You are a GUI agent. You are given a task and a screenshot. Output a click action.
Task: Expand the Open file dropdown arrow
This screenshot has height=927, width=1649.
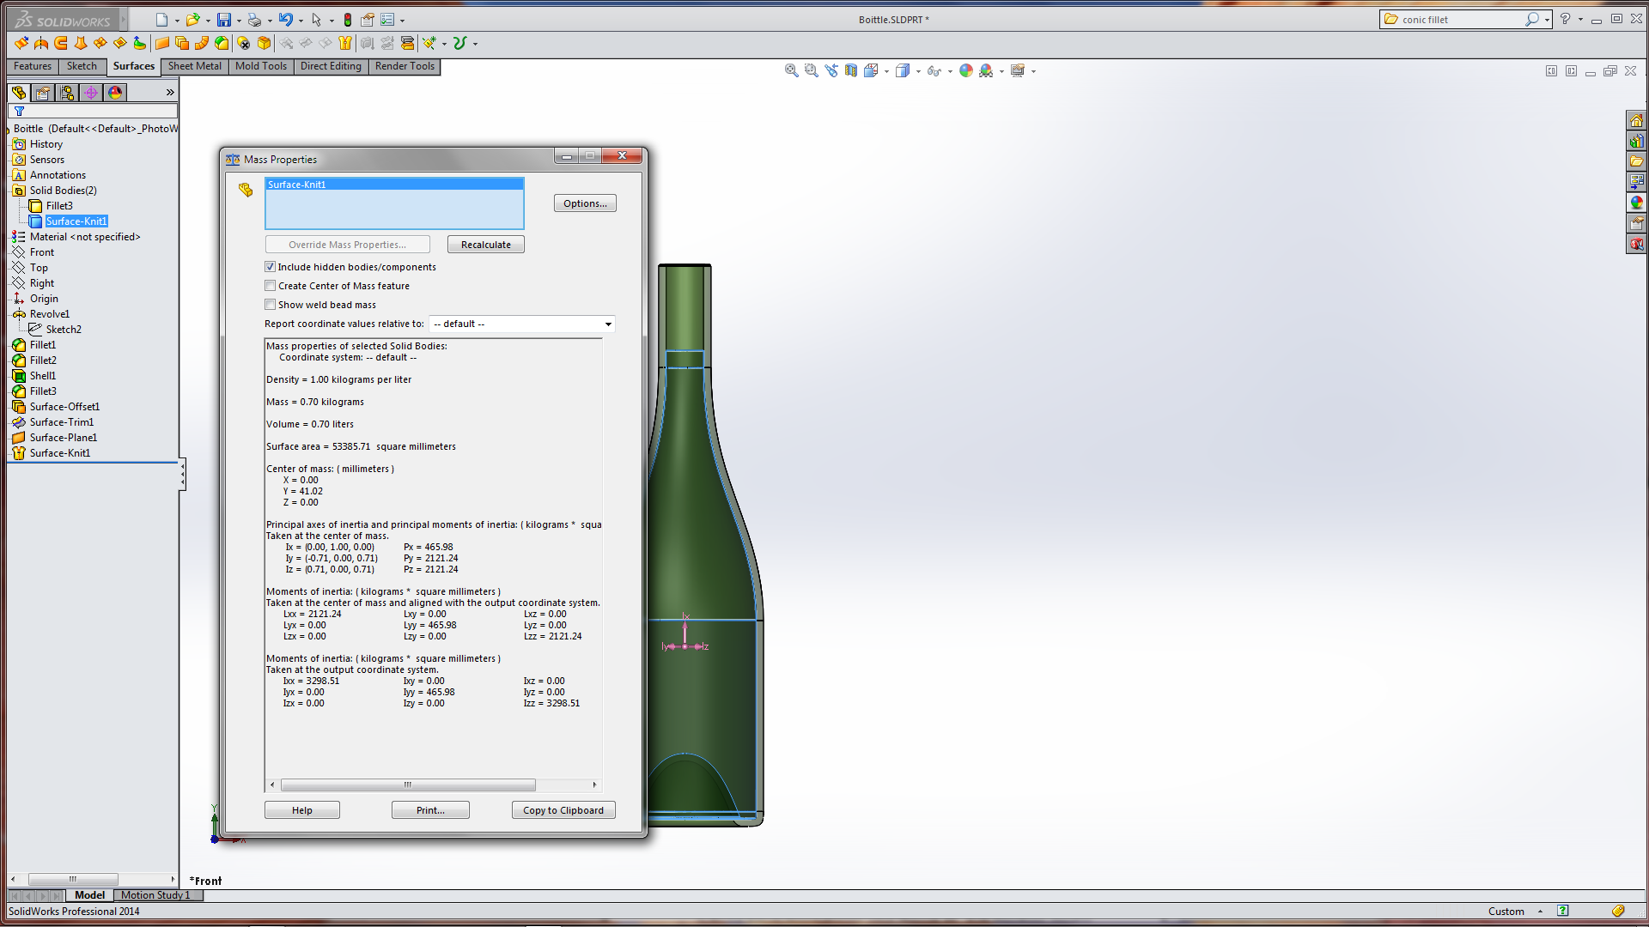click(208, 21)
